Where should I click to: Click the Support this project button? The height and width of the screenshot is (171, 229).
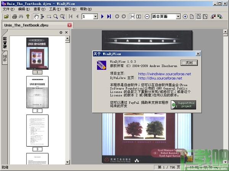pos(184,105)
